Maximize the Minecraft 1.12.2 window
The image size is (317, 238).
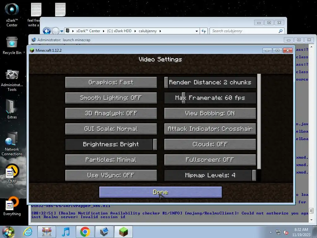tap(277, 51)
